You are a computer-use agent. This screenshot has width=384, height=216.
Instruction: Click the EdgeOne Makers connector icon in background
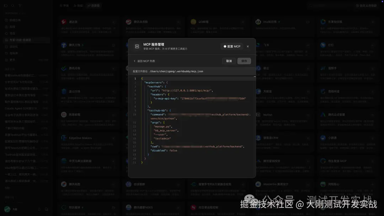(64, 138)
